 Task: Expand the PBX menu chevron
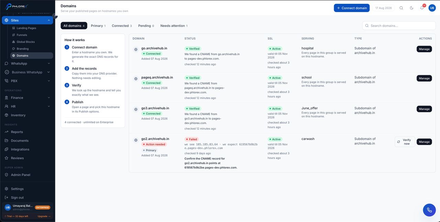pos(49,81)
